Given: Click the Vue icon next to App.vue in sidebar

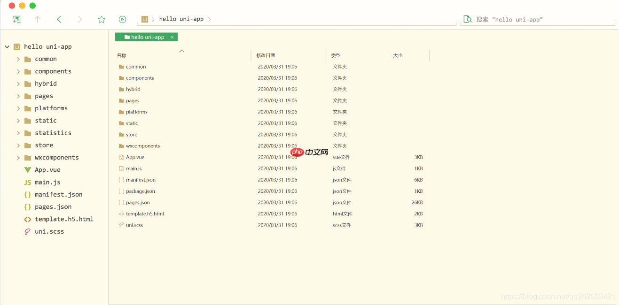Looking at the screenshot, I should point(28,170).
